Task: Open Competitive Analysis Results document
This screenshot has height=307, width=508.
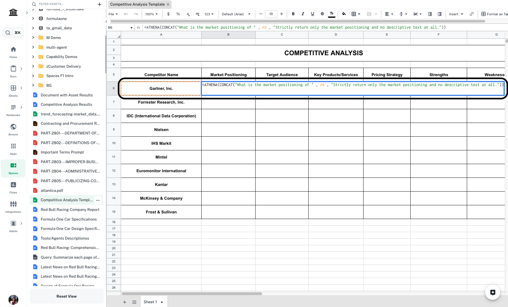Action: (66, 105)
